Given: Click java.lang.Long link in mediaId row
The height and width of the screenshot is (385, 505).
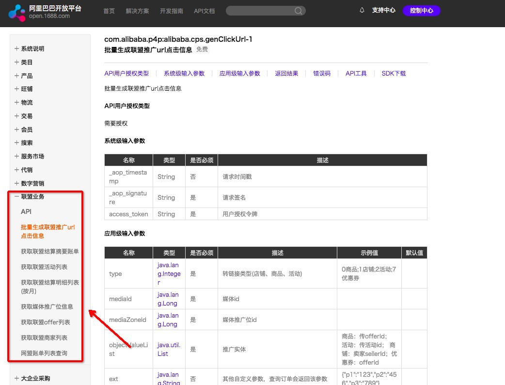Looking at the screenshot, I should point(168,299).
